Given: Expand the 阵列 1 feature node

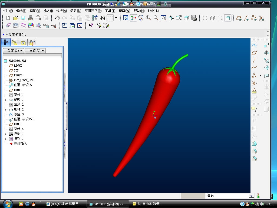Looking at the screenshot, I should tap(6, 139).
